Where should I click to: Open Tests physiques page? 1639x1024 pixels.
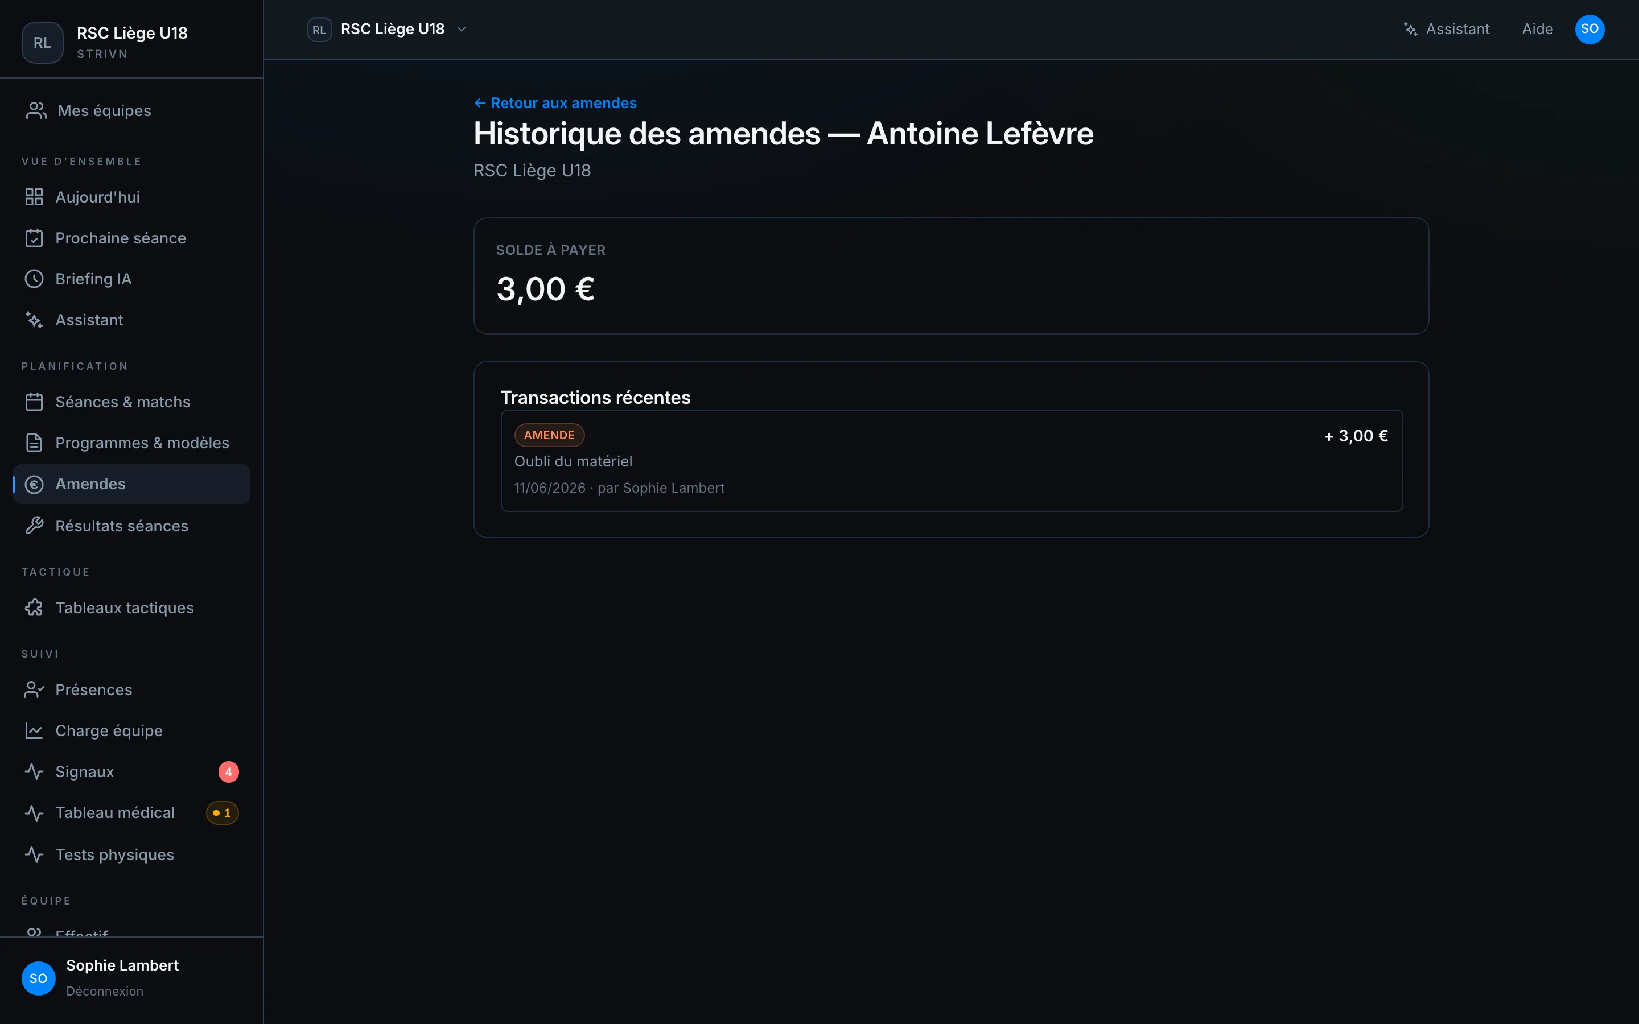tap(131, 854)
